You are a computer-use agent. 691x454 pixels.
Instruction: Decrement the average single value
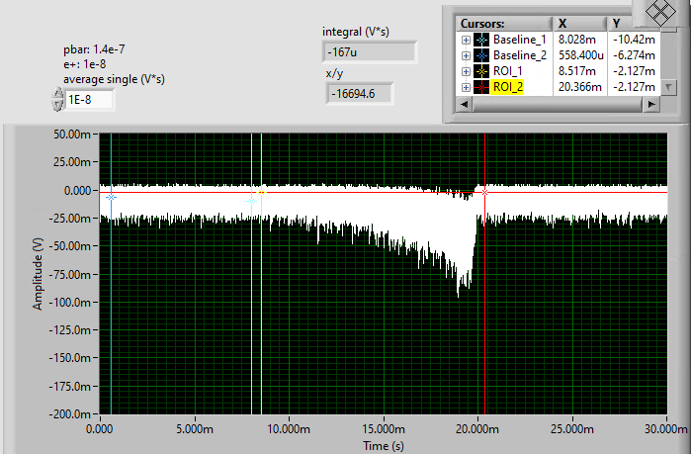(57, 105)
